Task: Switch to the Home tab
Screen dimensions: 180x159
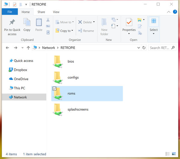Action: pyautogui.click(x=25, y=12)
